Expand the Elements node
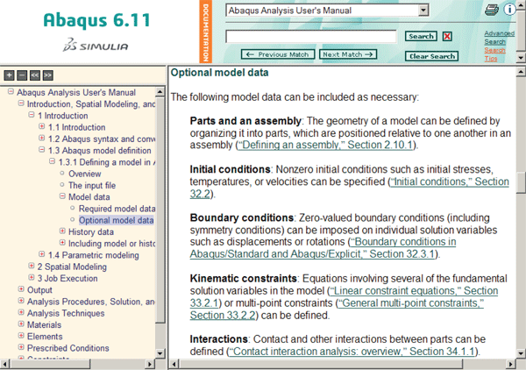The width and height of the screenshot is (526, 370). coord(21,336)
